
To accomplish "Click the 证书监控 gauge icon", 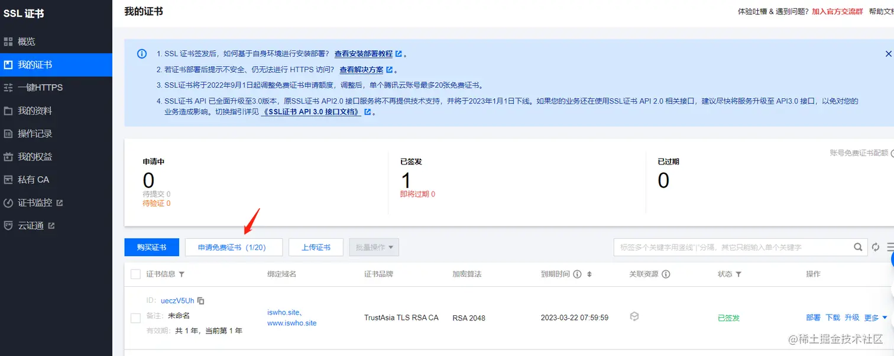I will click(x=8, y=202).
